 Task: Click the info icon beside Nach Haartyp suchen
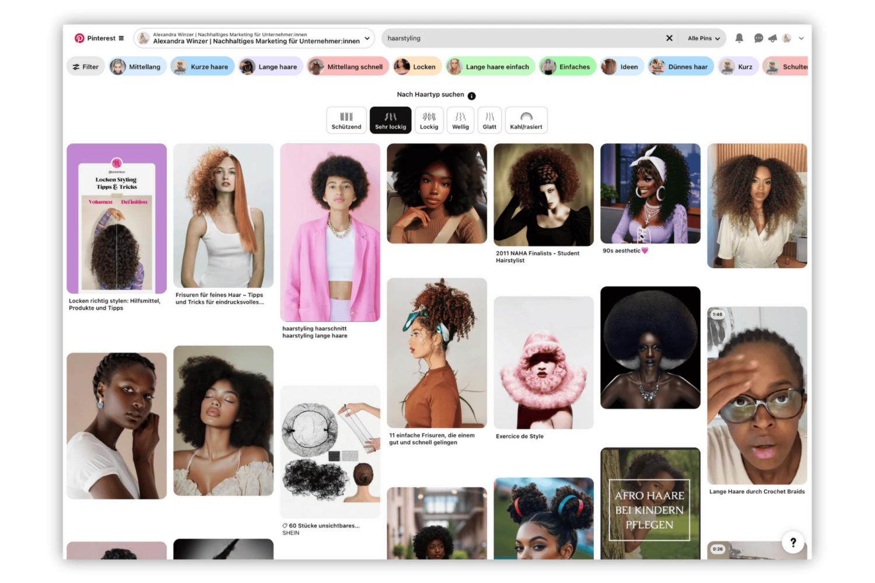[471, 96]
